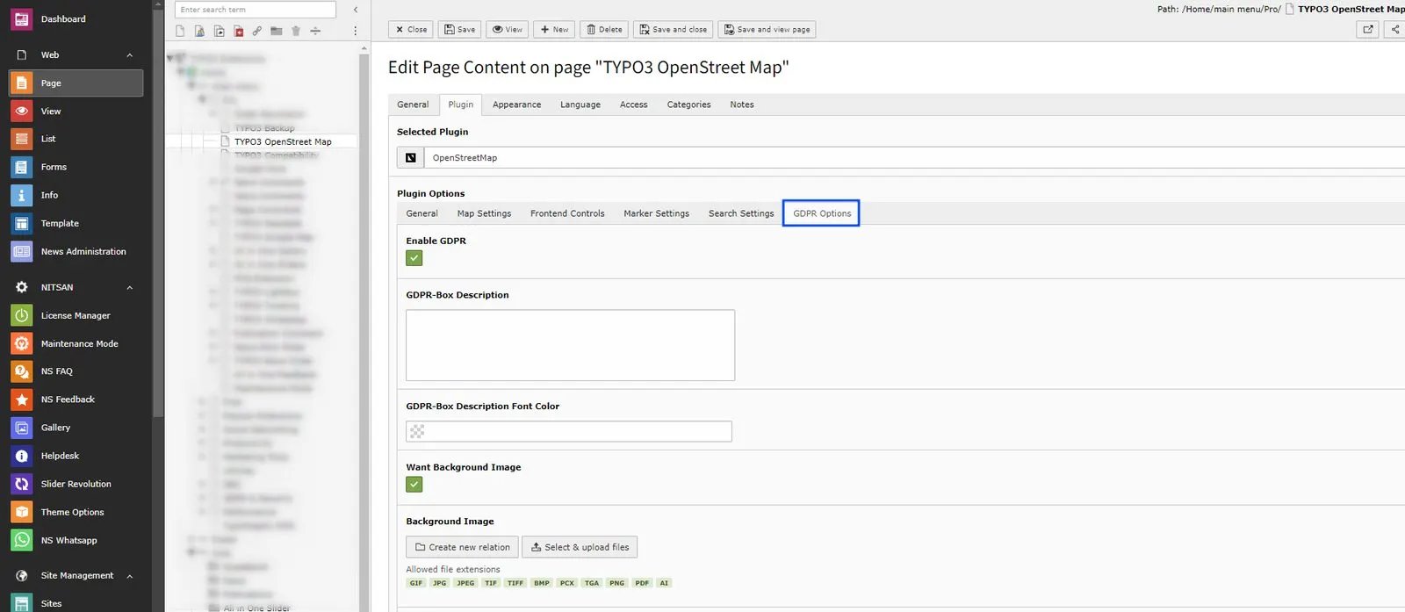Switch to the Appearance tab

[x=516, y=104]
